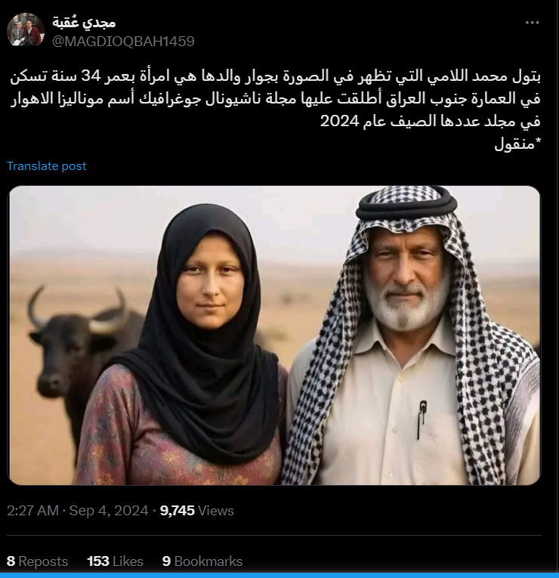The height and width of the screenshot is (578, 559).
Task: Click the *منقول line in the post
Action: tap(517, 144)
